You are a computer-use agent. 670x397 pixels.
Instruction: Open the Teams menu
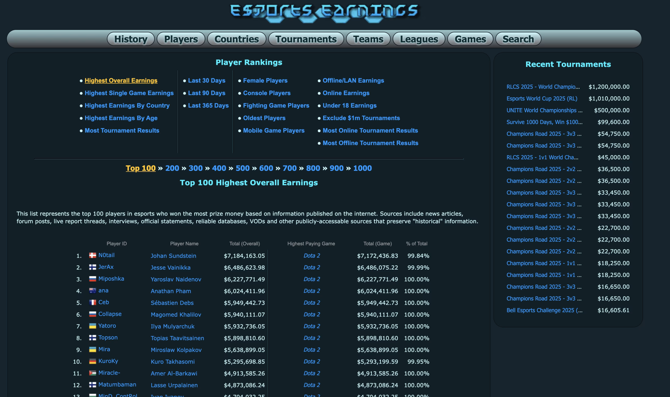(368, 39)
